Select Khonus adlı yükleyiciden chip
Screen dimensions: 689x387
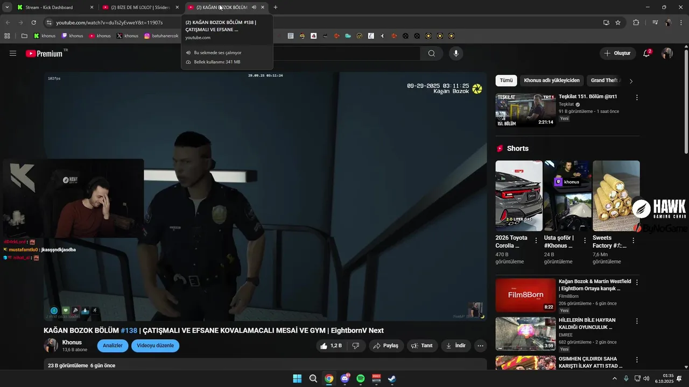coord(552,81)
